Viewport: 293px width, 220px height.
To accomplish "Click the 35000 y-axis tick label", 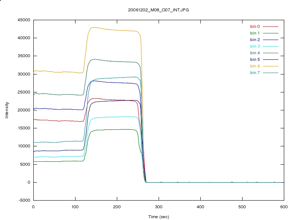I will 24,56.
